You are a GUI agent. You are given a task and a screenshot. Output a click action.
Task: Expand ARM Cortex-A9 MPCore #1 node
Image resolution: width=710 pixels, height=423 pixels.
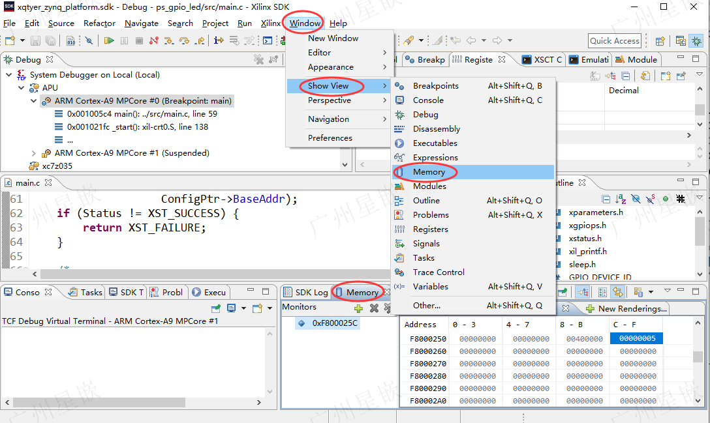34,153
